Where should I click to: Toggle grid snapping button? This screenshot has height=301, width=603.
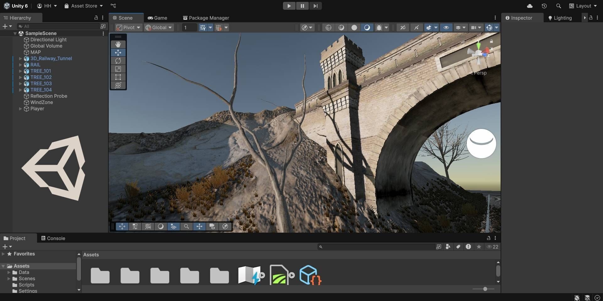click(219, 28)
